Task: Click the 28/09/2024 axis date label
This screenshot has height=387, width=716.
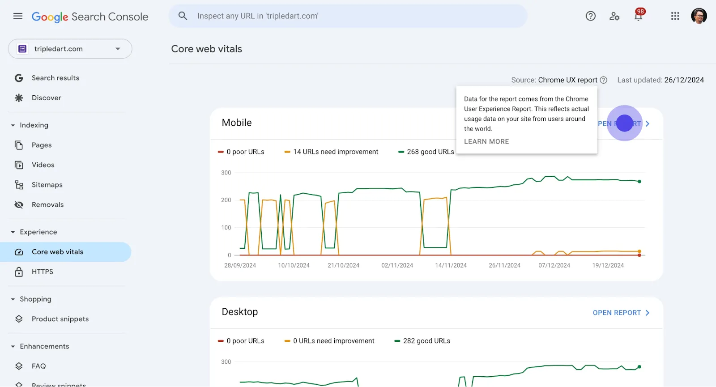Action: [x=240, y=265]
